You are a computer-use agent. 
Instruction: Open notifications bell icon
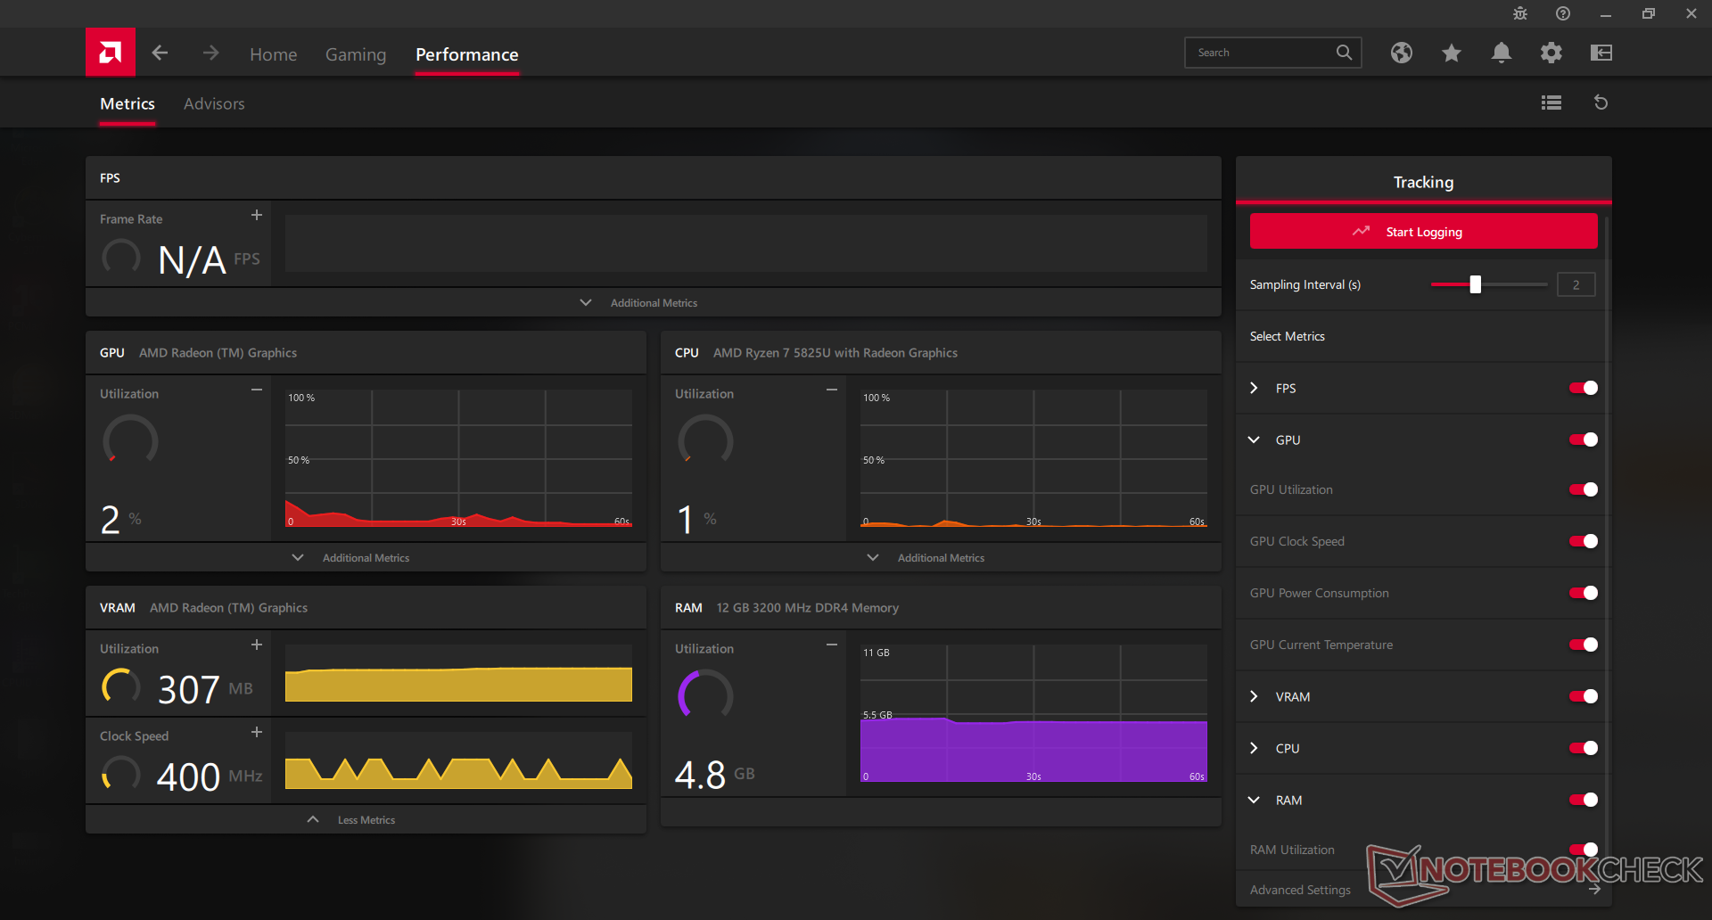pos(1501,53)
